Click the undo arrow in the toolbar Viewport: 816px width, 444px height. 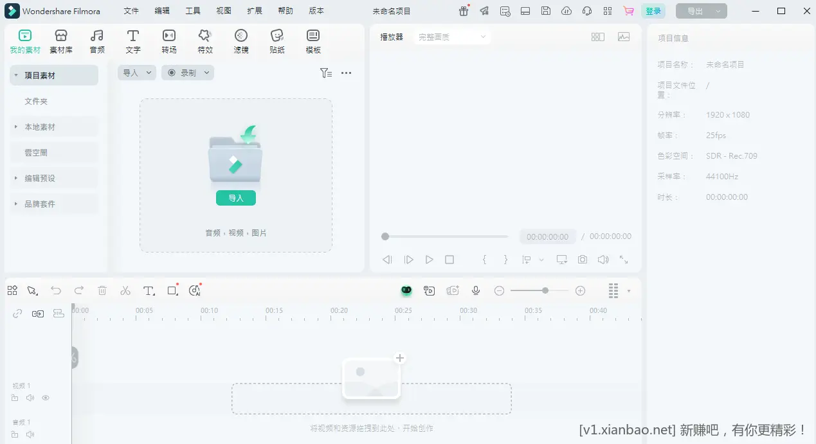[56, 290]
